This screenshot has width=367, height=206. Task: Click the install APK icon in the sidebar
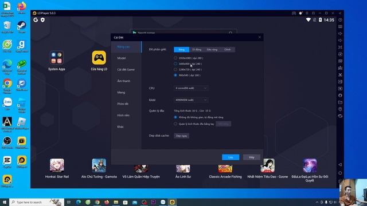point(340,68)
